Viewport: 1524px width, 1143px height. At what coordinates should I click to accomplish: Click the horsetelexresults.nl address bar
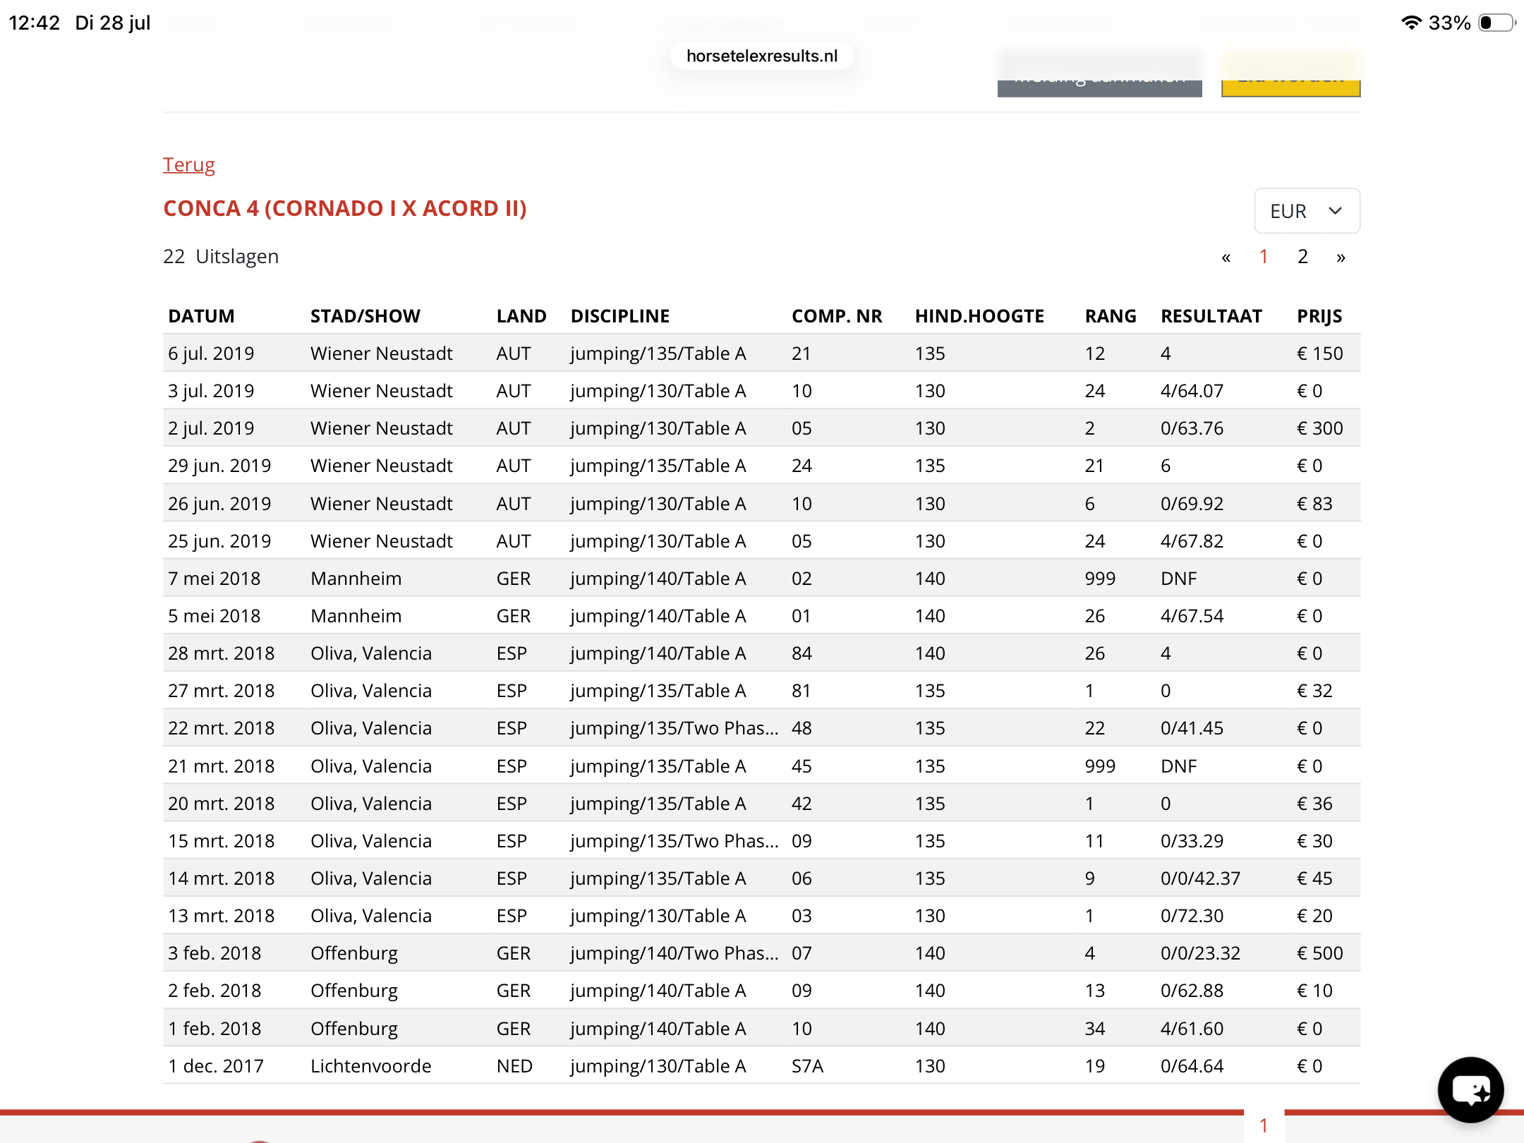(x=762, y=56)
